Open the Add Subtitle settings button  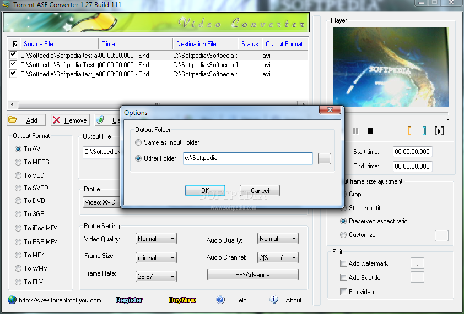[417, 277]
